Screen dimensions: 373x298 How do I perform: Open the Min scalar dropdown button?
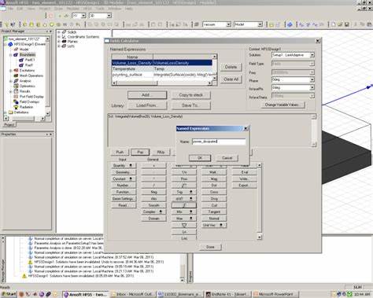[x=184, y=212]
